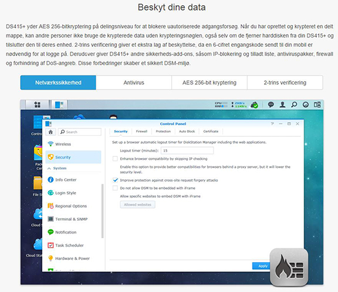Switch to the Firewall tab
The height and width of the screenshot is (292, 338).
(141, 132)
